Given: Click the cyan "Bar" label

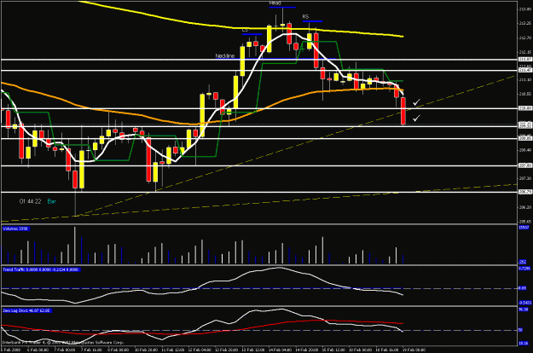Looking at the screenshot, I should (x=52, y=201).
